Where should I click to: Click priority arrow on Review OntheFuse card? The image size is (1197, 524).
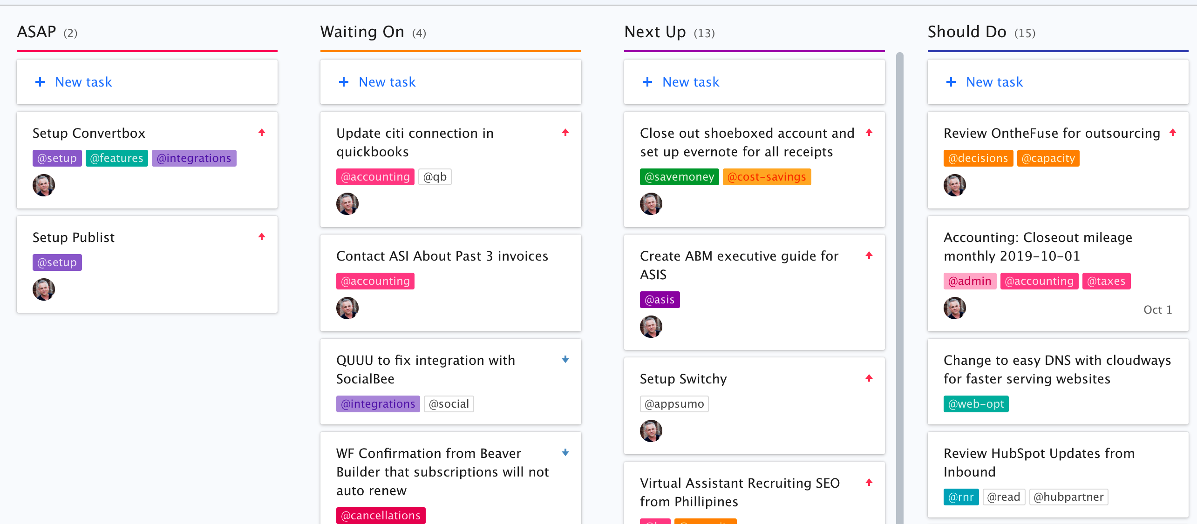pos(1173,133)
